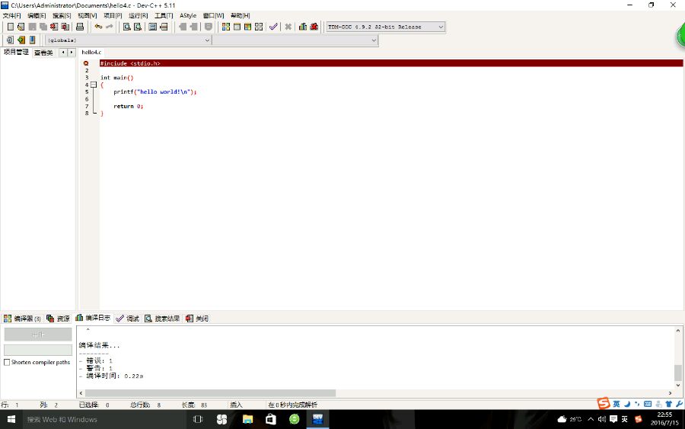Open the 搜索[S] menu
Viewport: 685px width, 429px height.
pos(62,15)
